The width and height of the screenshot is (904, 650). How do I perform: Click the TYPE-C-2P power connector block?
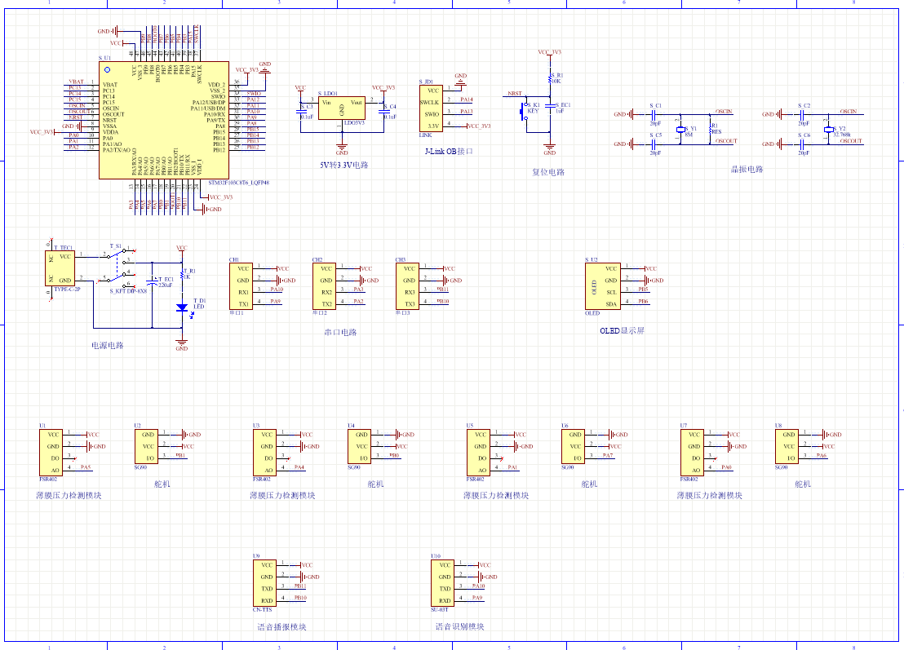(60, 268)
